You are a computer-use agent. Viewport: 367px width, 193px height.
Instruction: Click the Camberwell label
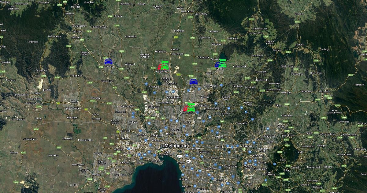click(203, 152)
